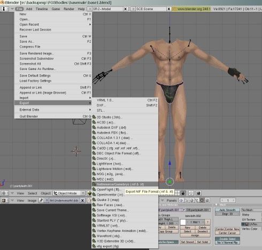Image resolution: width=262 pixels, height=250 pixels.
Task: Click the Logic context icon in Panels
Action: point(181,200)
